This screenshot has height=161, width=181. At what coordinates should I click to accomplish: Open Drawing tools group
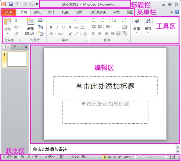[x=137, y=26]
